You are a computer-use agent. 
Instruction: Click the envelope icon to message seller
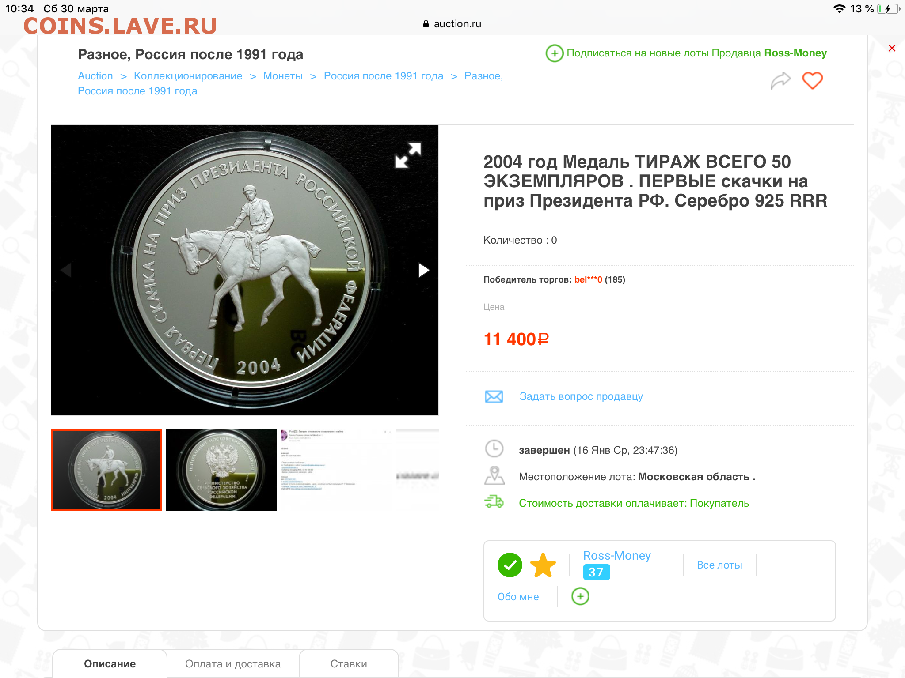[494, 396]
